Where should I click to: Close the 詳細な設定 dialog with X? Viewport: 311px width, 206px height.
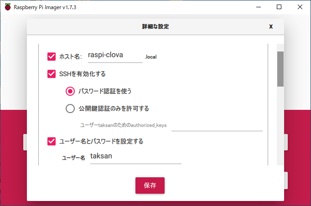click(x=271, y=26)
